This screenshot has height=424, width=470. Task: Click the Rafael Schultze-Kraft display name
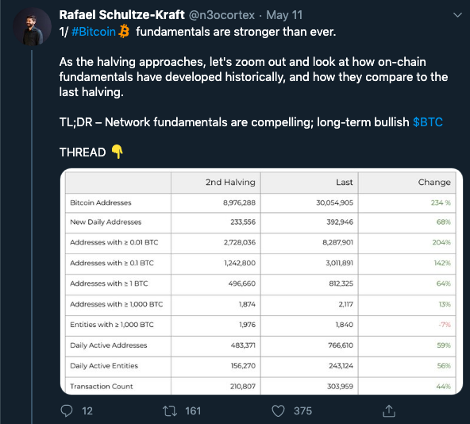[x=121, y=15]
